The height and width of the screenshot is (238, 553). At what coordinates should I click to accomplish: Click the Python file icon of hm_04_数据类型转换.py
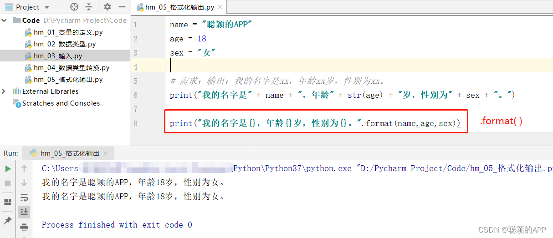pyautogui.click(x=28, y=68)
